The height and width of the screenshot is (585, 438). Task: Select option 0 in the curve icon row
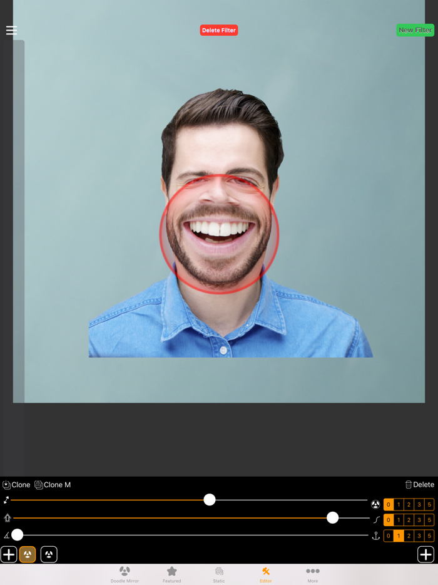pyautogui.click(x=389, y=520)
